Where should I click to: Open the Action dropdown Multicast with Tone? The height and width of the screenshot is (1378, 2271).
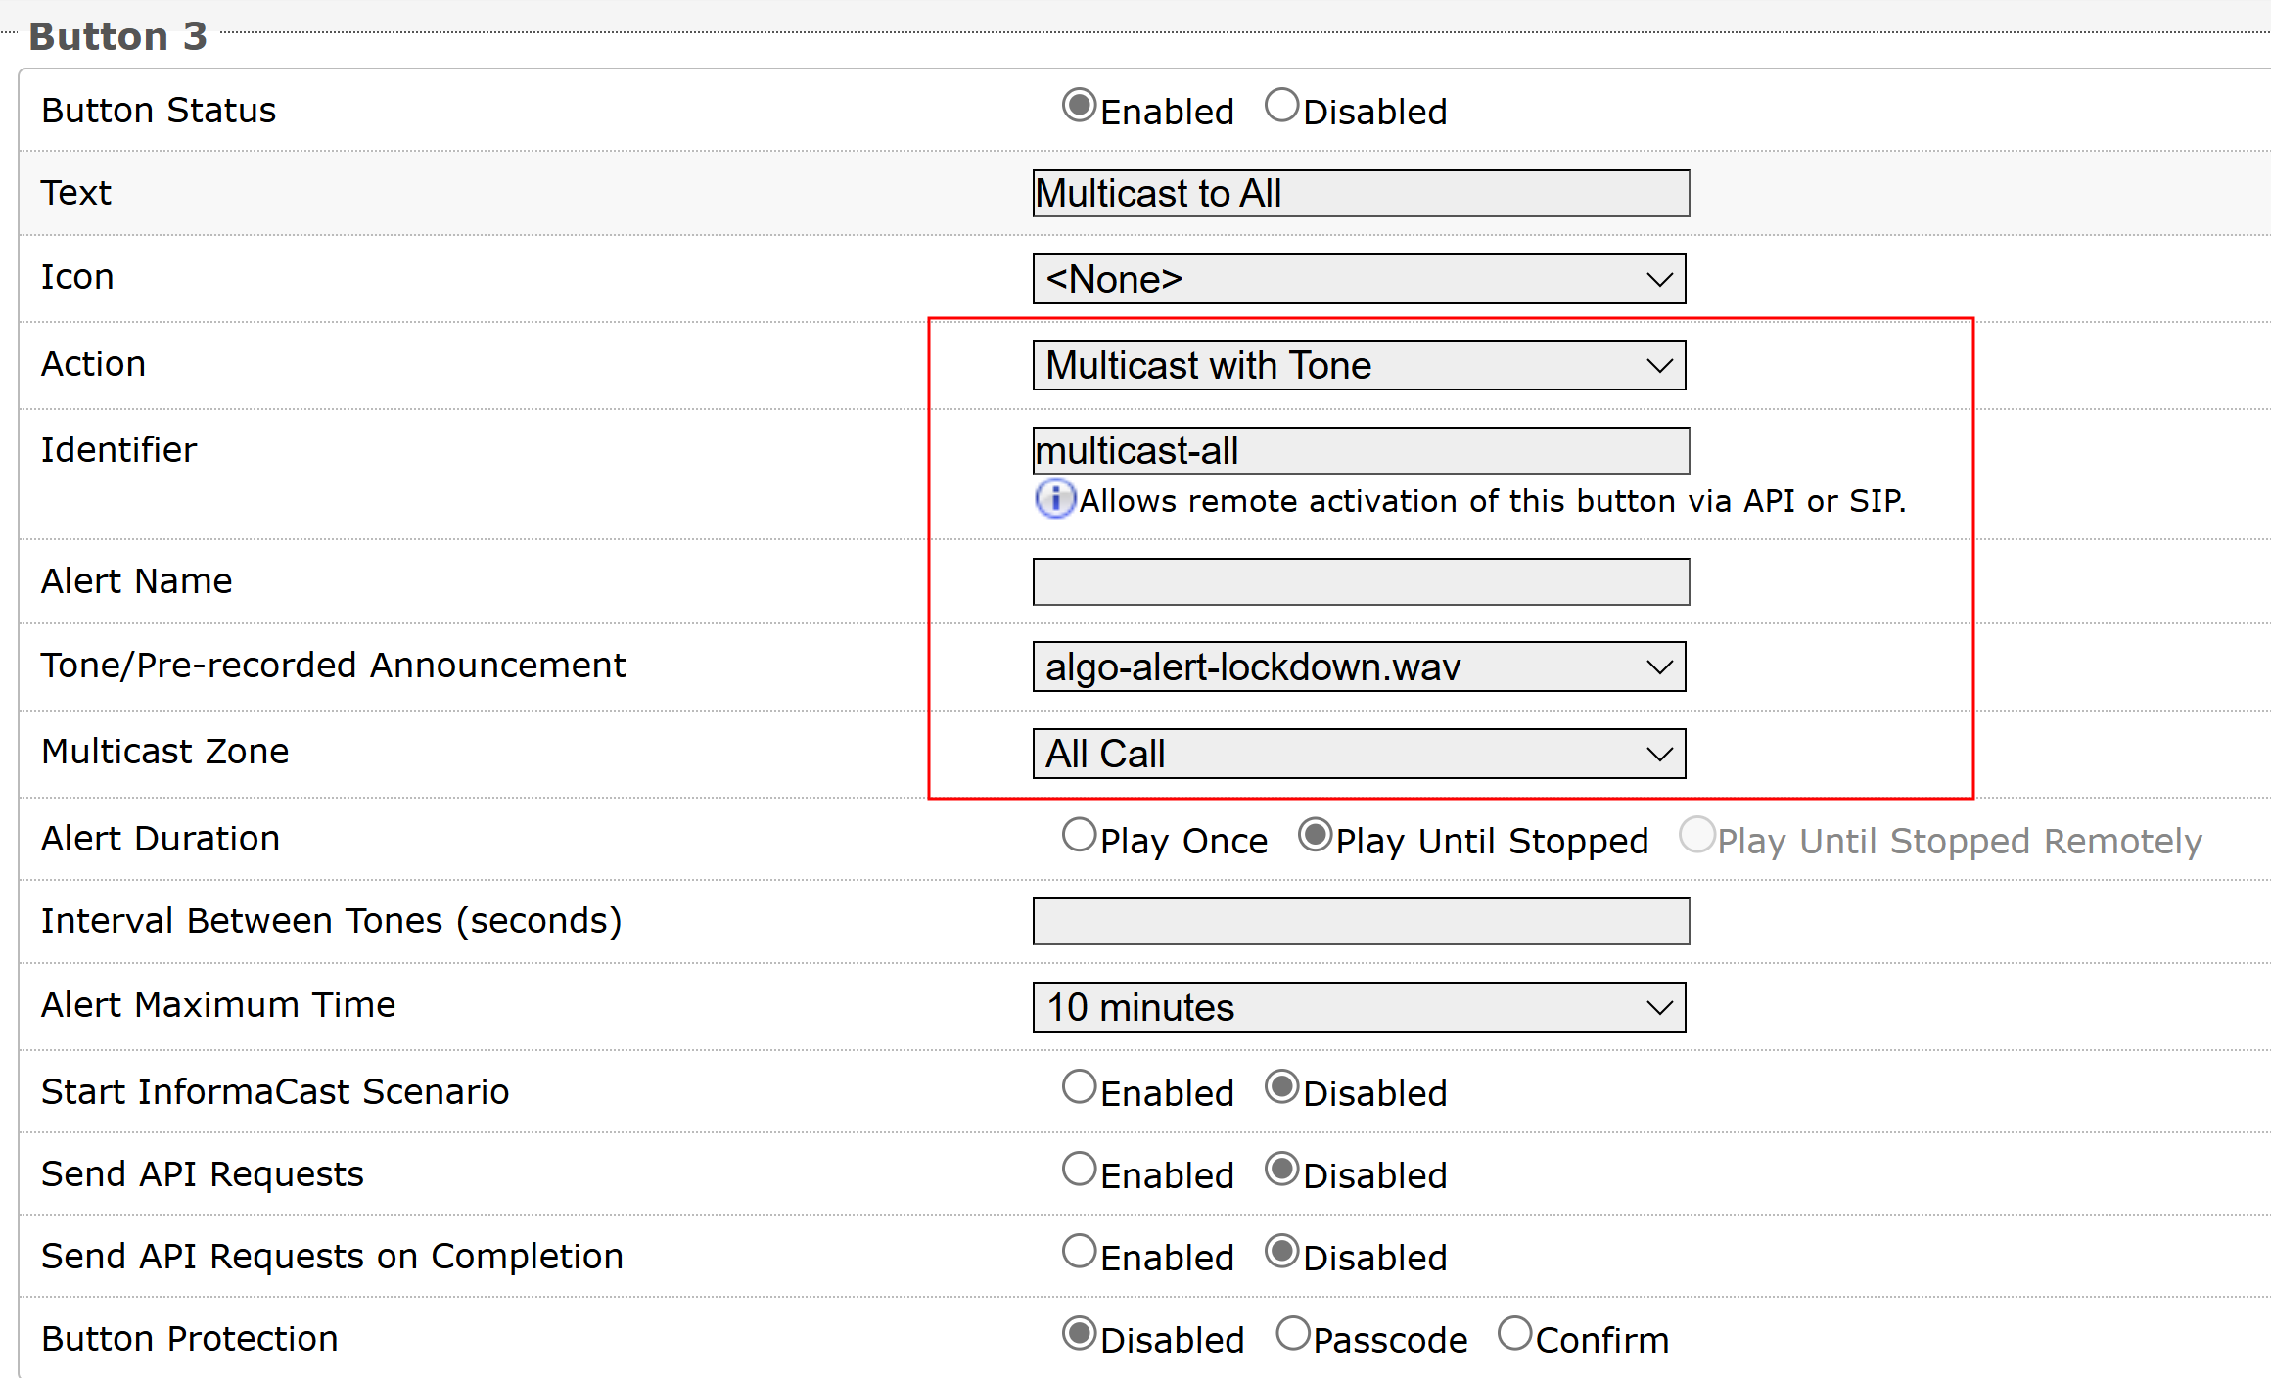pyautogui.click(x=1359, y=365)
